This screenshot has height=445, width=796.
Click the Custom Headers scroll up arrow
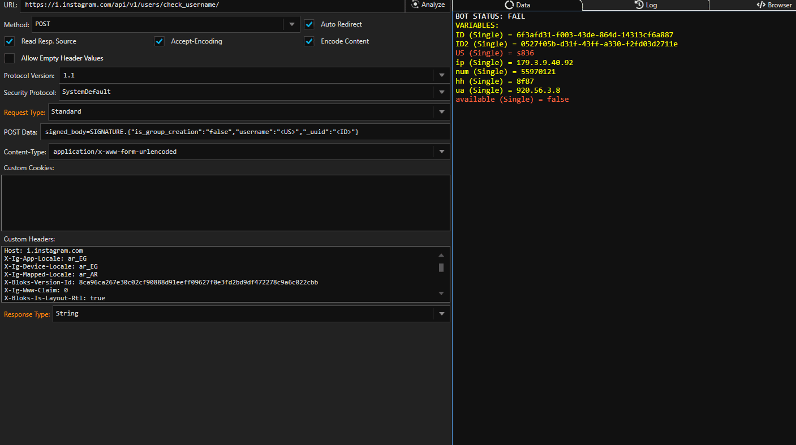pyautogui.click(x=441, y=255)
